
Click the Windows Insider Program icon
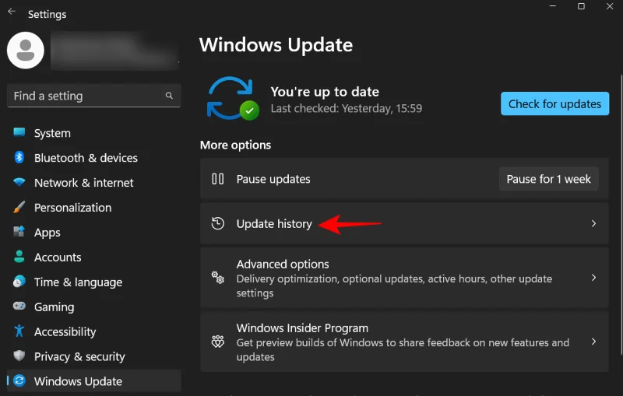218,342
